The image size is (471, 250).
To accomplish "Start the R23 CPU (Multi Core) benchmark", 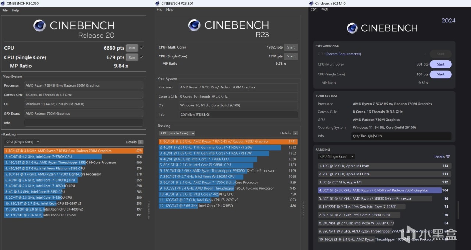I will [x=291, y=47].
